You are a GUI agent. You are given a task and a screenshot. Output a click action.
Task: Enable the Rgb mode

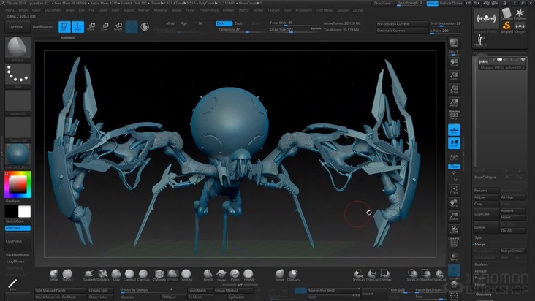[184, 23]
